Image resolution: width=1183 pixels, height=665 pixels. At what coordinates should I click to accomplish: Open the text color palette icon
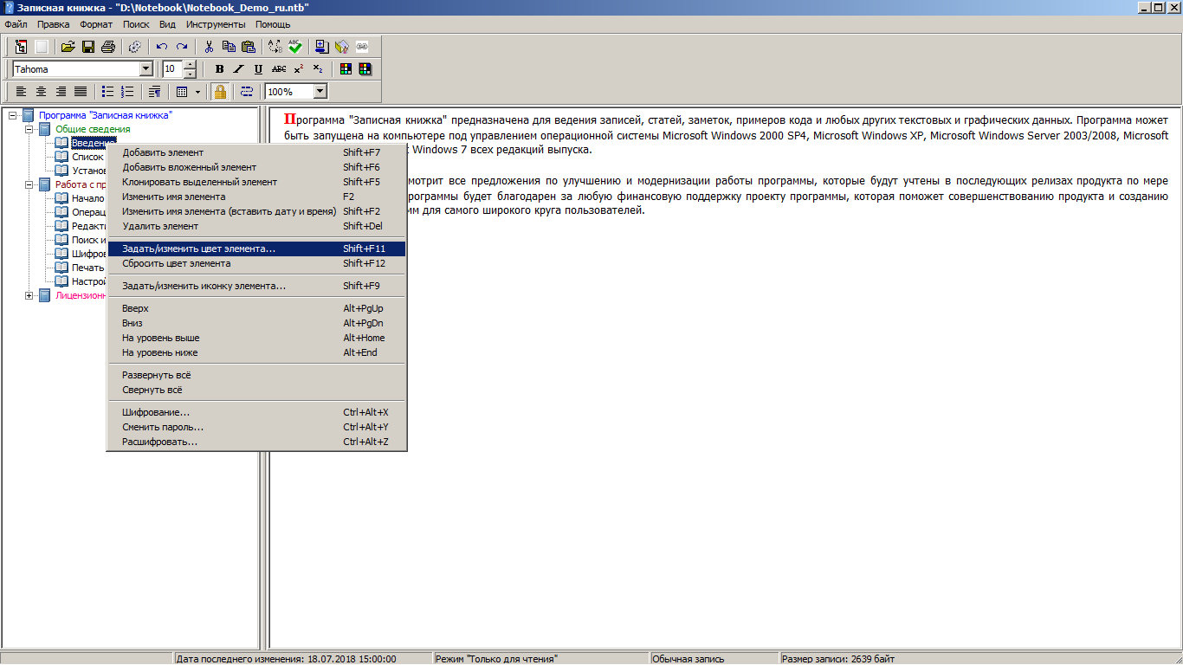346,69
